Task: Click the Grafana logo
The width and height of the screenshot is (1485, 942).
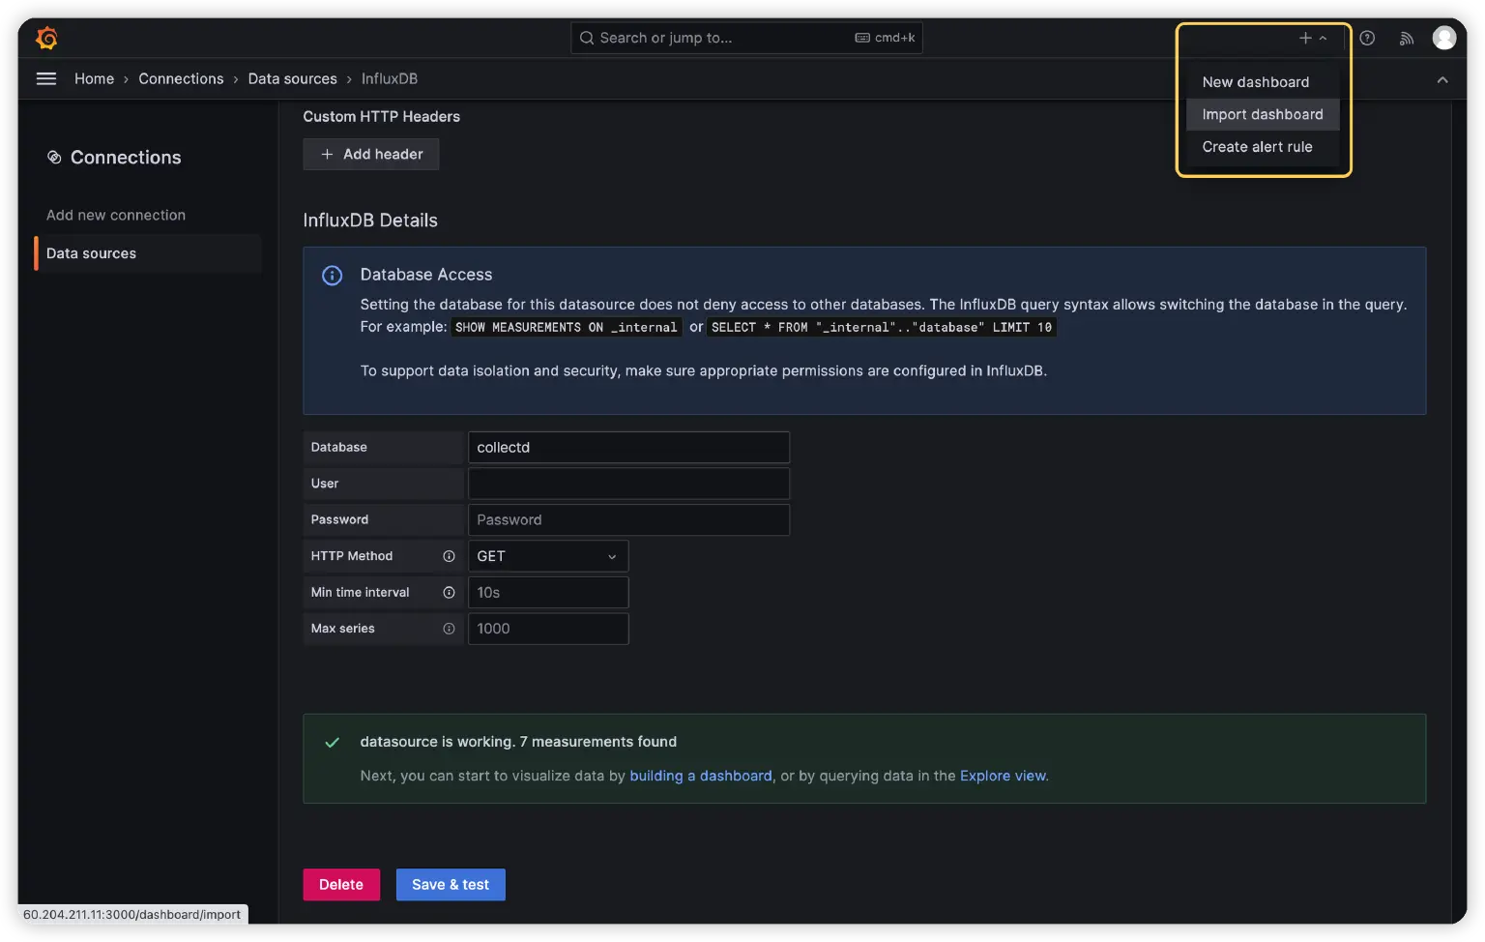Action: tap(45, 38)
